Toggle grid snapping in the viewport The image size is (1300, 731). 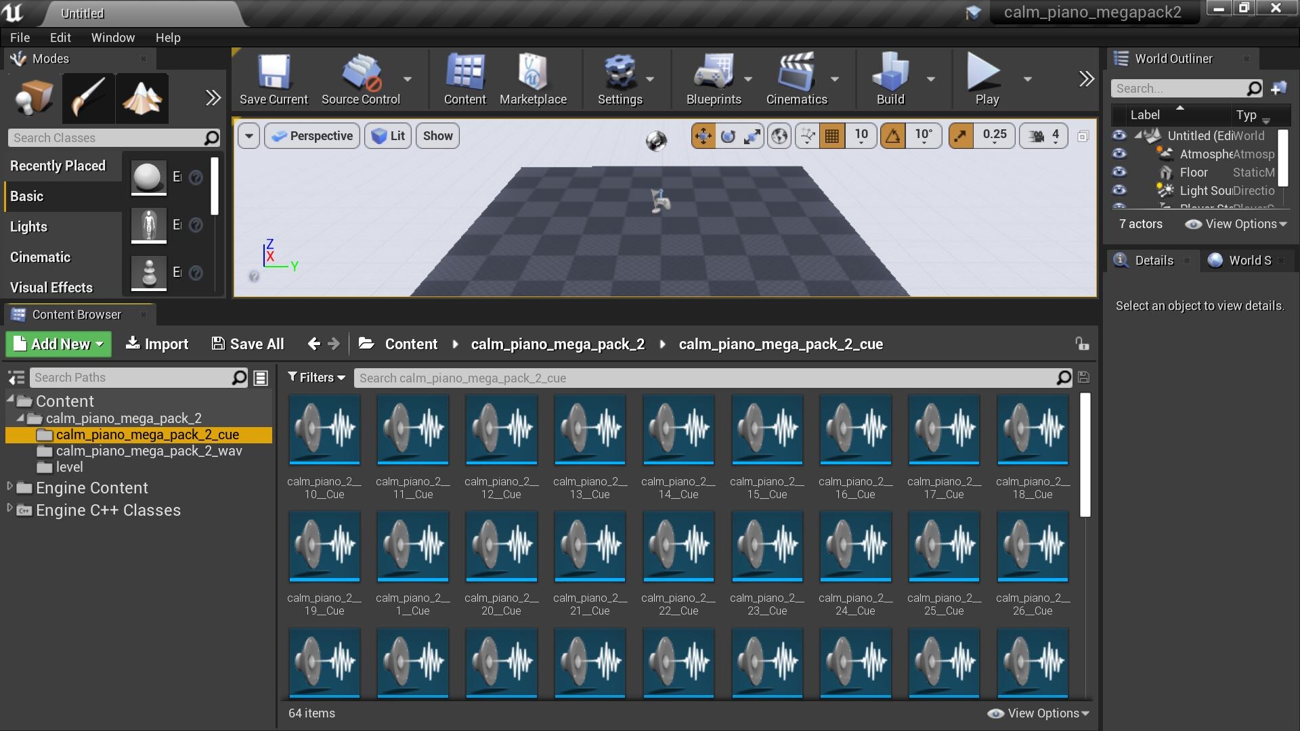tap(832, 136)
